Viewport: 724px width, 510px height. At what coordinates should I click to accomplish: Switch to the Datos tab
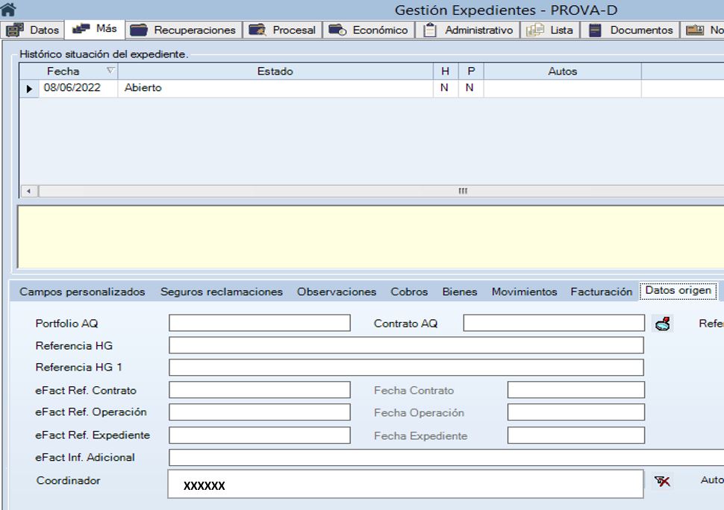(35, 31)
